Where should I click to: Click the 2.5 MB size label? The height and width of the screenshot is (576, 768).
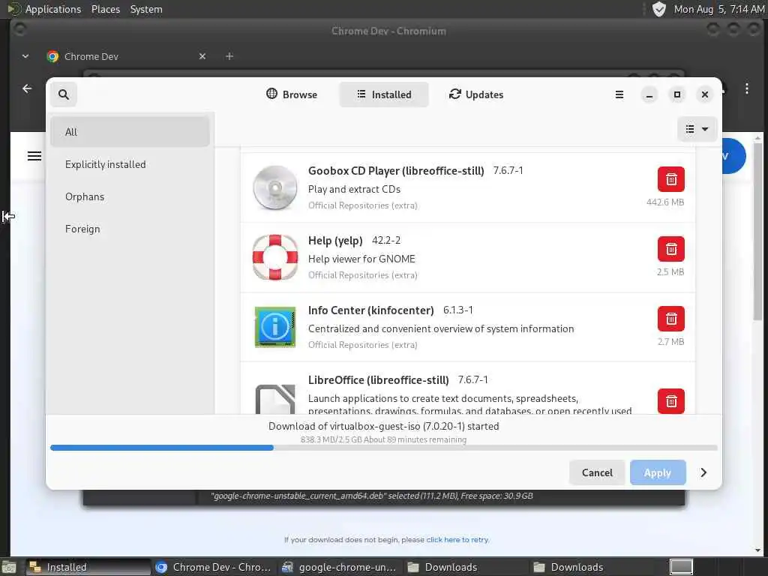(x=670, y=271)
